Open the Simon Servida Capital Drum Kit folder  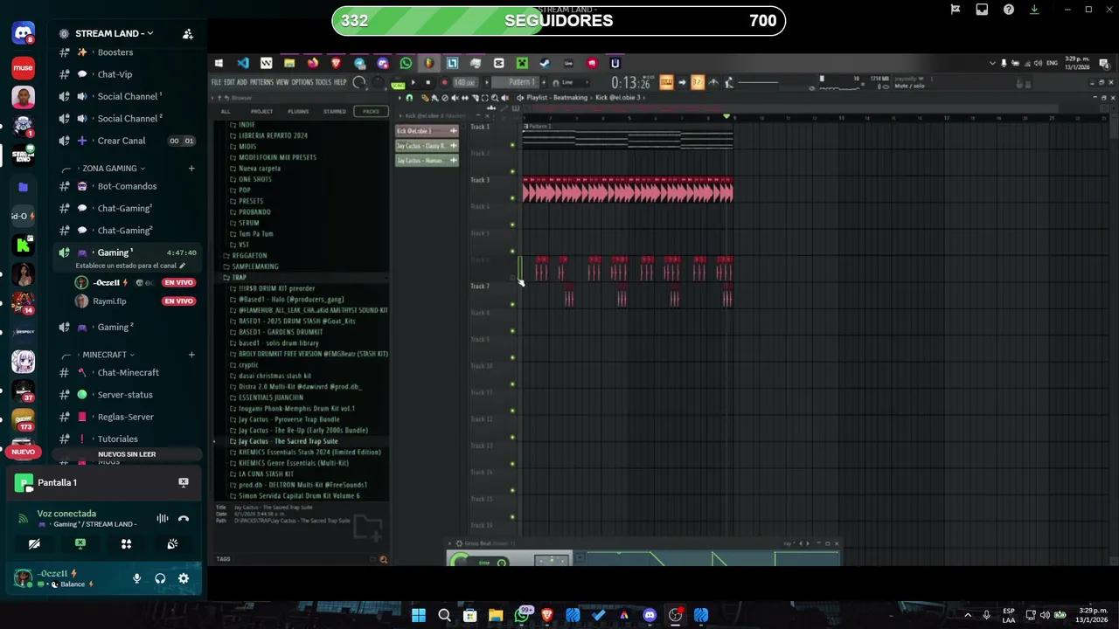299,495
